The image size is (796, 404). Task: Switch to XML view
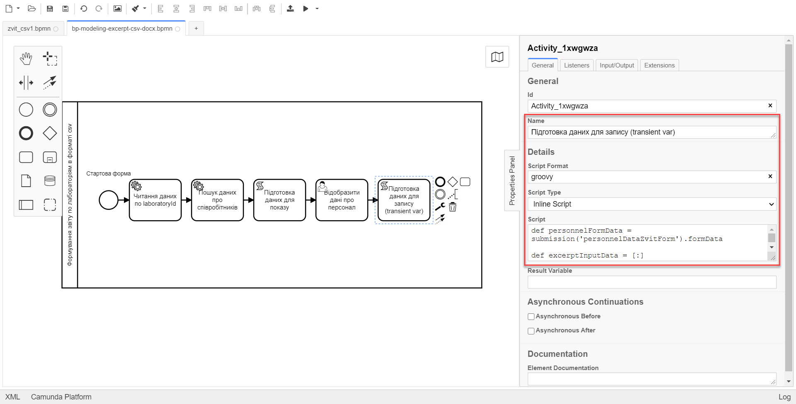12,397
